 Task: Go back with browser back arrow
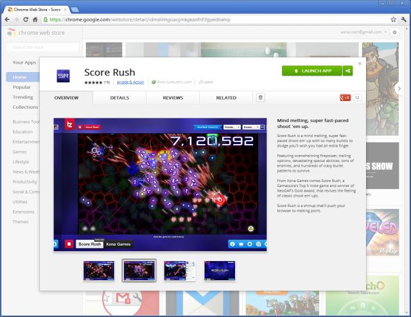point(7,19)
